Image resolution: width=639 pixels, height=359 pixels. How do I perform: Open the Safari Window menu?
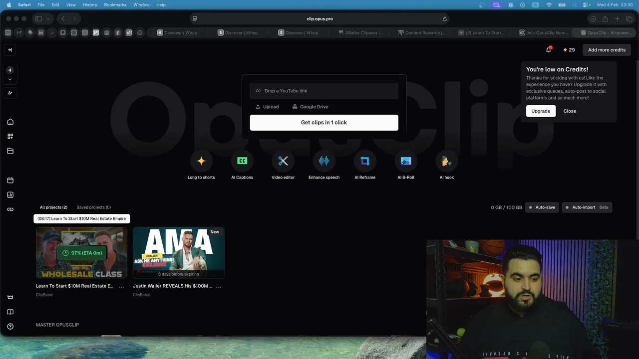coord(141,4)
